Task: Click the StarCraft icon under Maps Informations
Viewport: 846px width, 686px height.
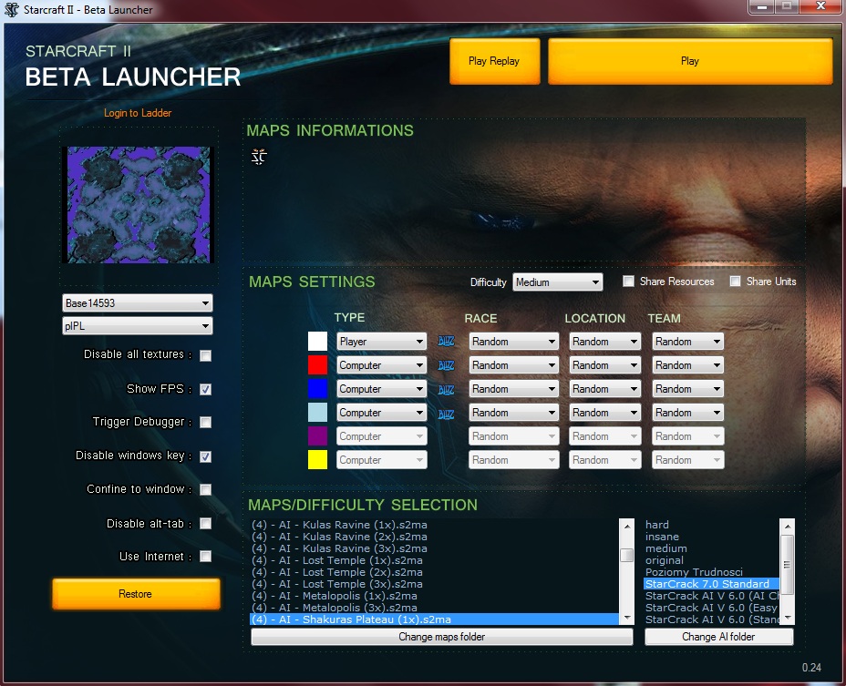Action: coord(259,157)
